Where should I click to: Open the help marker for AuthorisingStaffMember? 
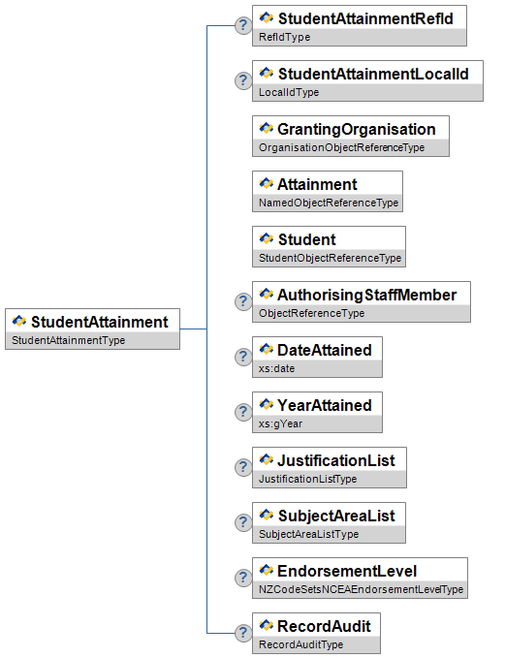pyautogui.click(x=243, y=301)
